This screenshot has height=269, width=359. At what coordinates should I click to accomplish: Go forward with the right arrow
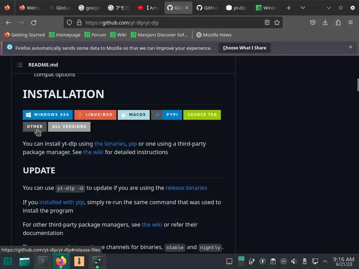(21, 23)
